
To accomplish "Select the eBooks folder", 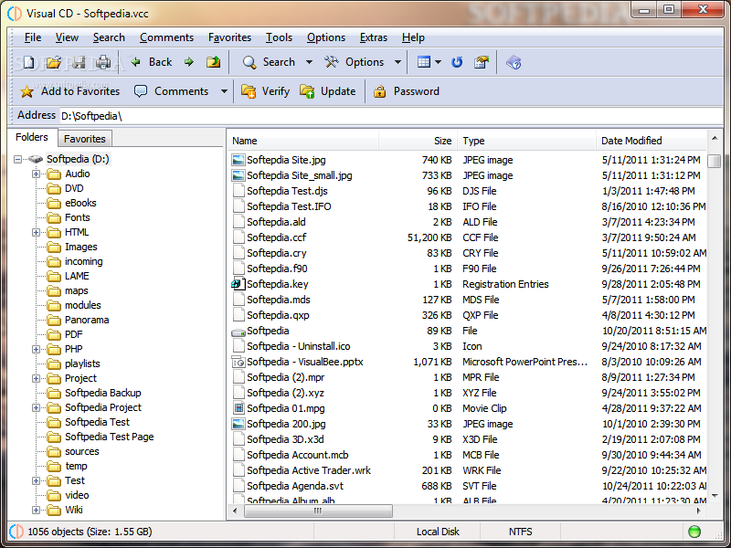I will pyautogui.click(x=80, y=203).
